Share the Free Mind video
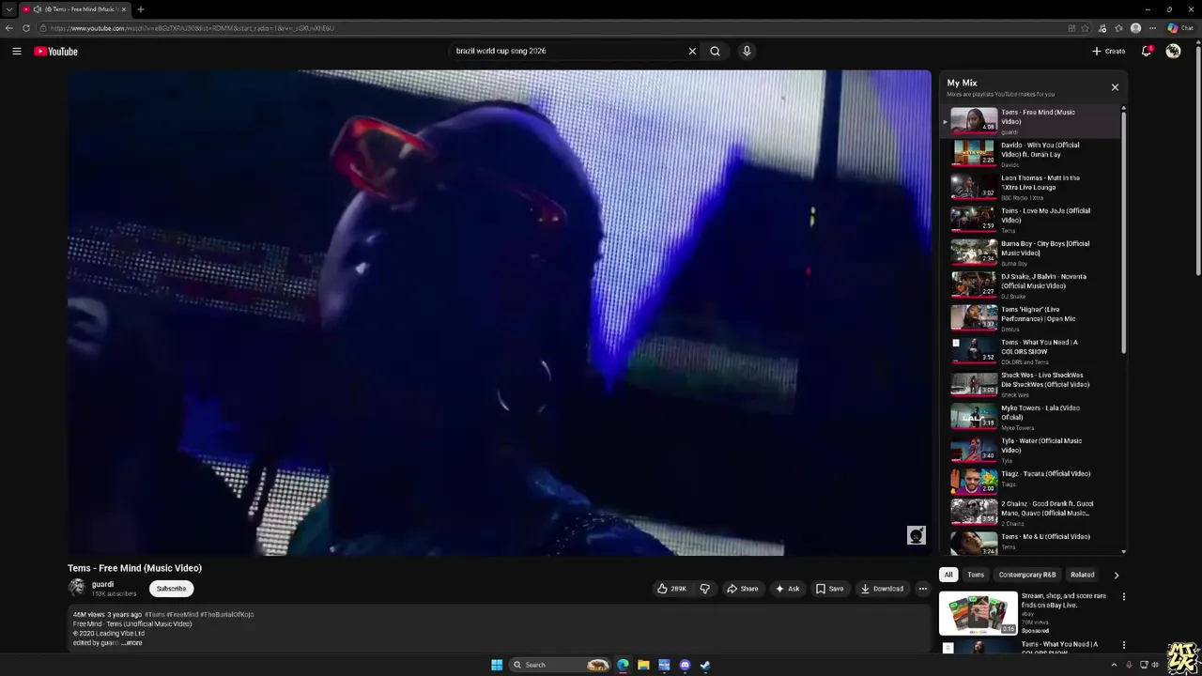This screenshot has height=676, width=1202. pos(742,589)
